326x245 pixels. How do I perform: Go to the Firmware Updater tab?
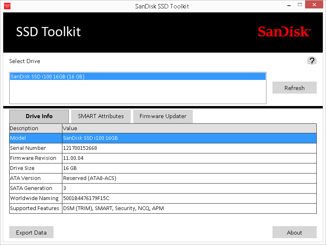(x=163, y=116)
